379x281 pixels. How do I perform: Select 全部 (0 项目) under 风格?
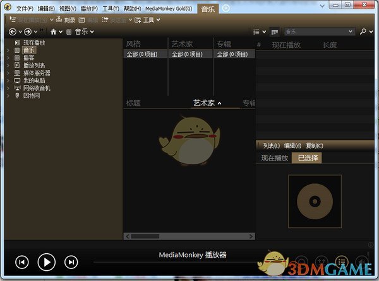145,54
